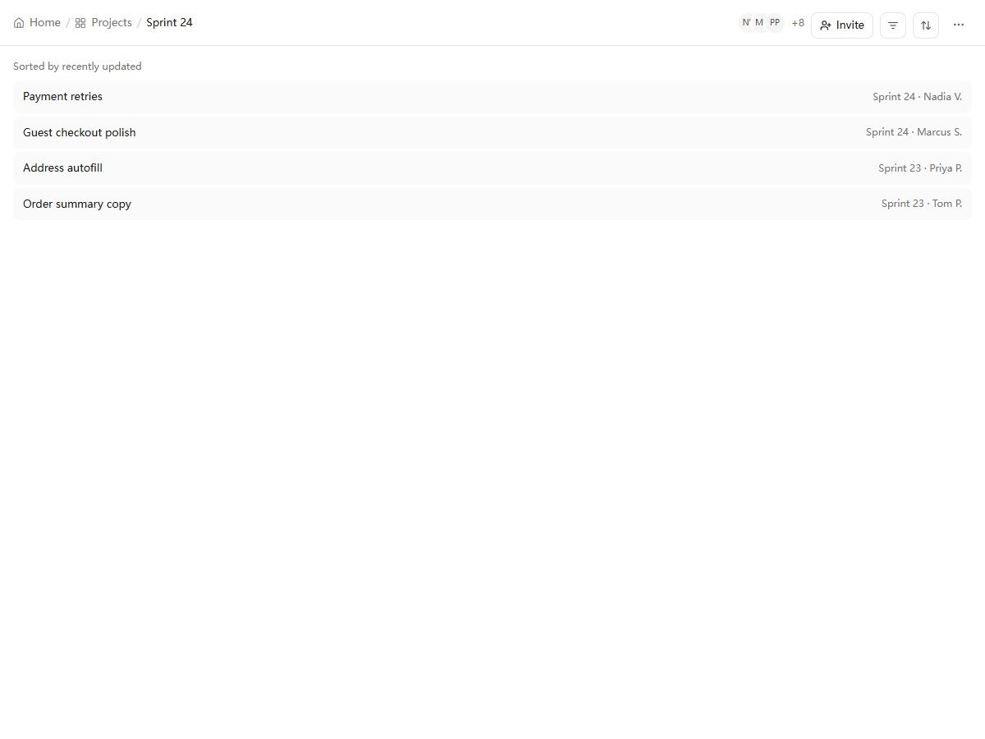The image size is (985, 739).
Task: Select the first avatar starting with N
Action: 745,23
